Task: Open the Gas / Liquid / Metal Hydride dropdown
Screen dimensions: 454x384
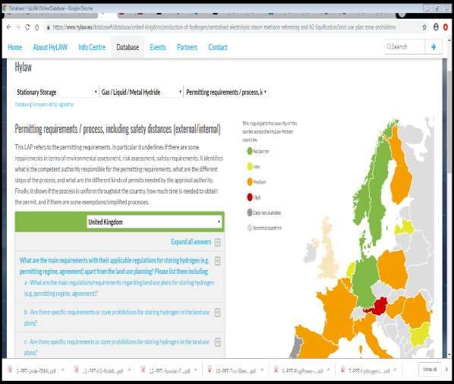Action: point(141,93)
